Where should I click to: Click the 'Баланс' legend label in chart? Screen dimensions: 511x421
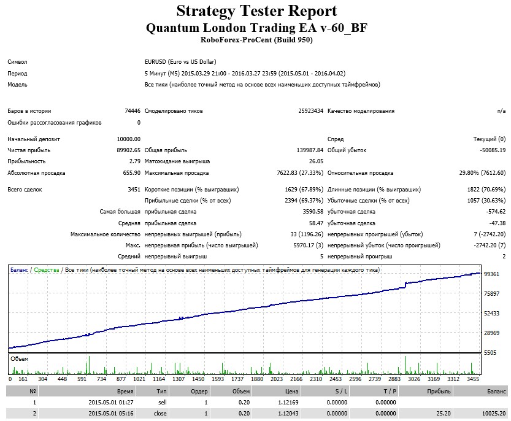[x=19, y=271]
